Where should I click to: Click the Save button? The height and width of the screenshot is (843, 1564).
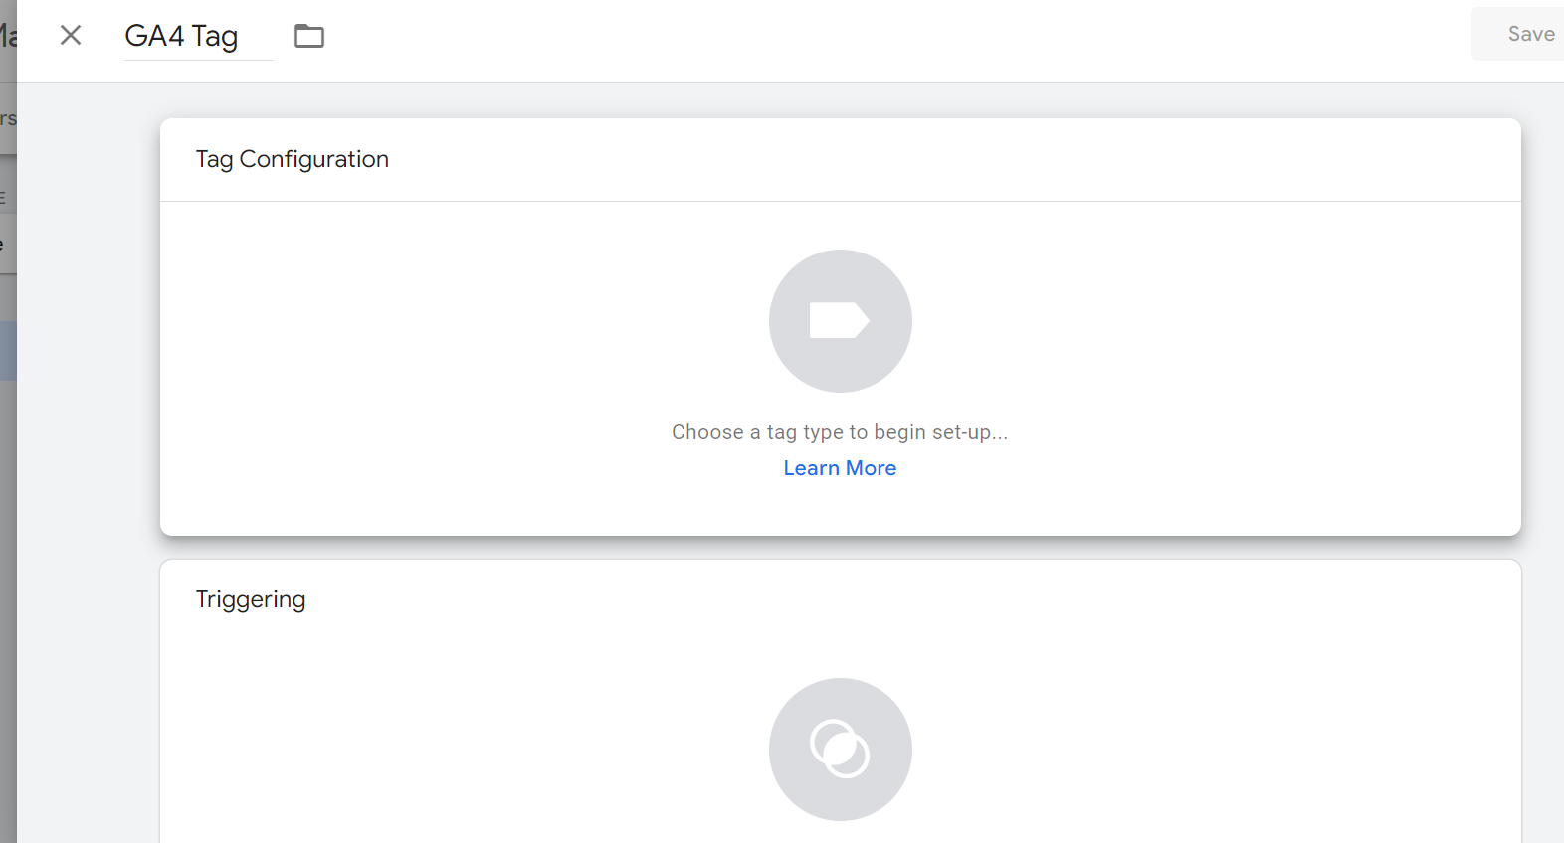click(x=1520, y=34)
